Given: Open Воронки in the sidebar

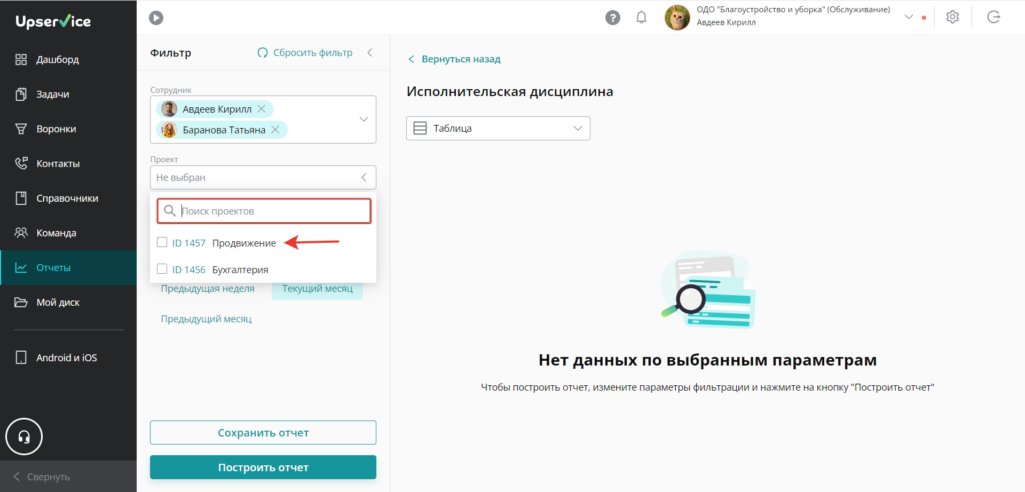Looking at the screenshot, I should (68, 129).
